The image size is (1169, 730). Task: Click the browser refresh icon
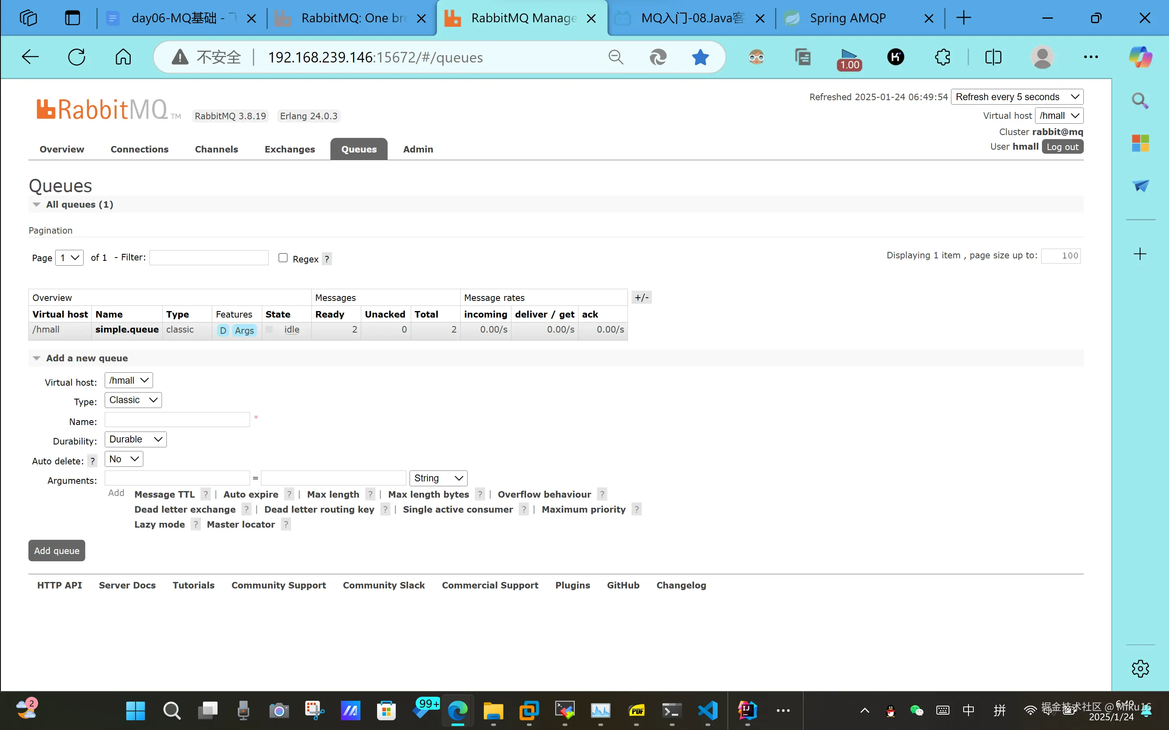(76, 57)
